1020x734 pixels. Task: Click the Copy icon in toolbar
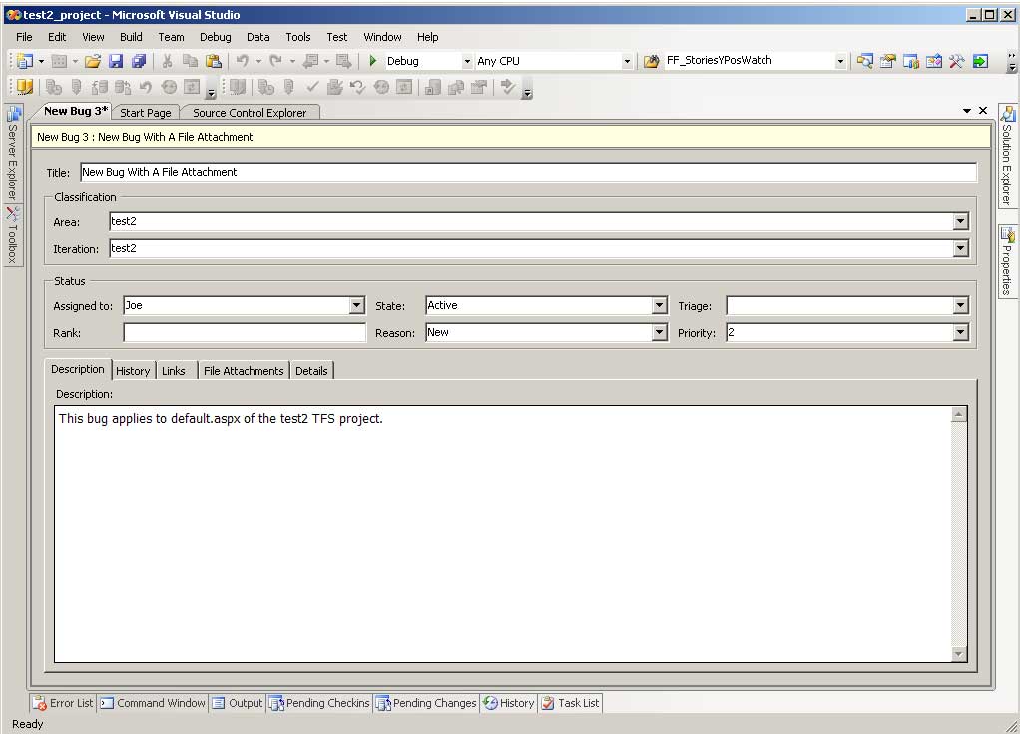[x=190, y=61]
